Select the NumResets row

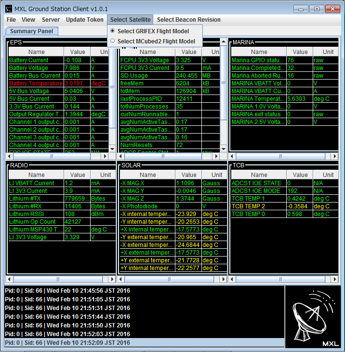[170, 145]
